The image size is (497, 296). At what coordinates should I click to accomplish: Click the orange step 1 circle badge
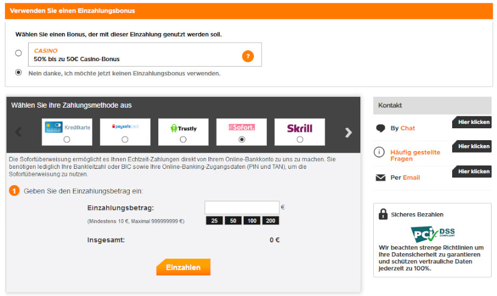click(x=14, y=191)
